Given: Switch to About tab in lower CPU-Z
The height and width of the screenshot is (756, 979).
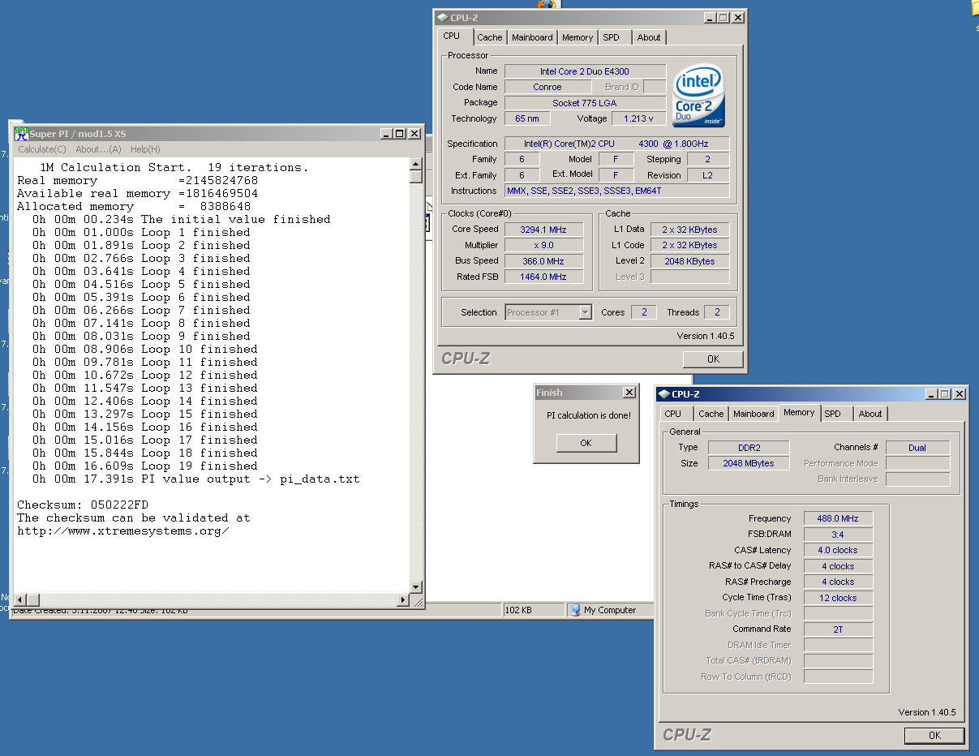Looking at the screenshot, I should [870, 414].
